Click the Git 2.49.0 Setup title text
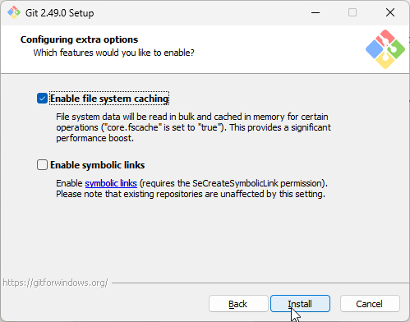410x322 pixels. click(x=60, y=13)
